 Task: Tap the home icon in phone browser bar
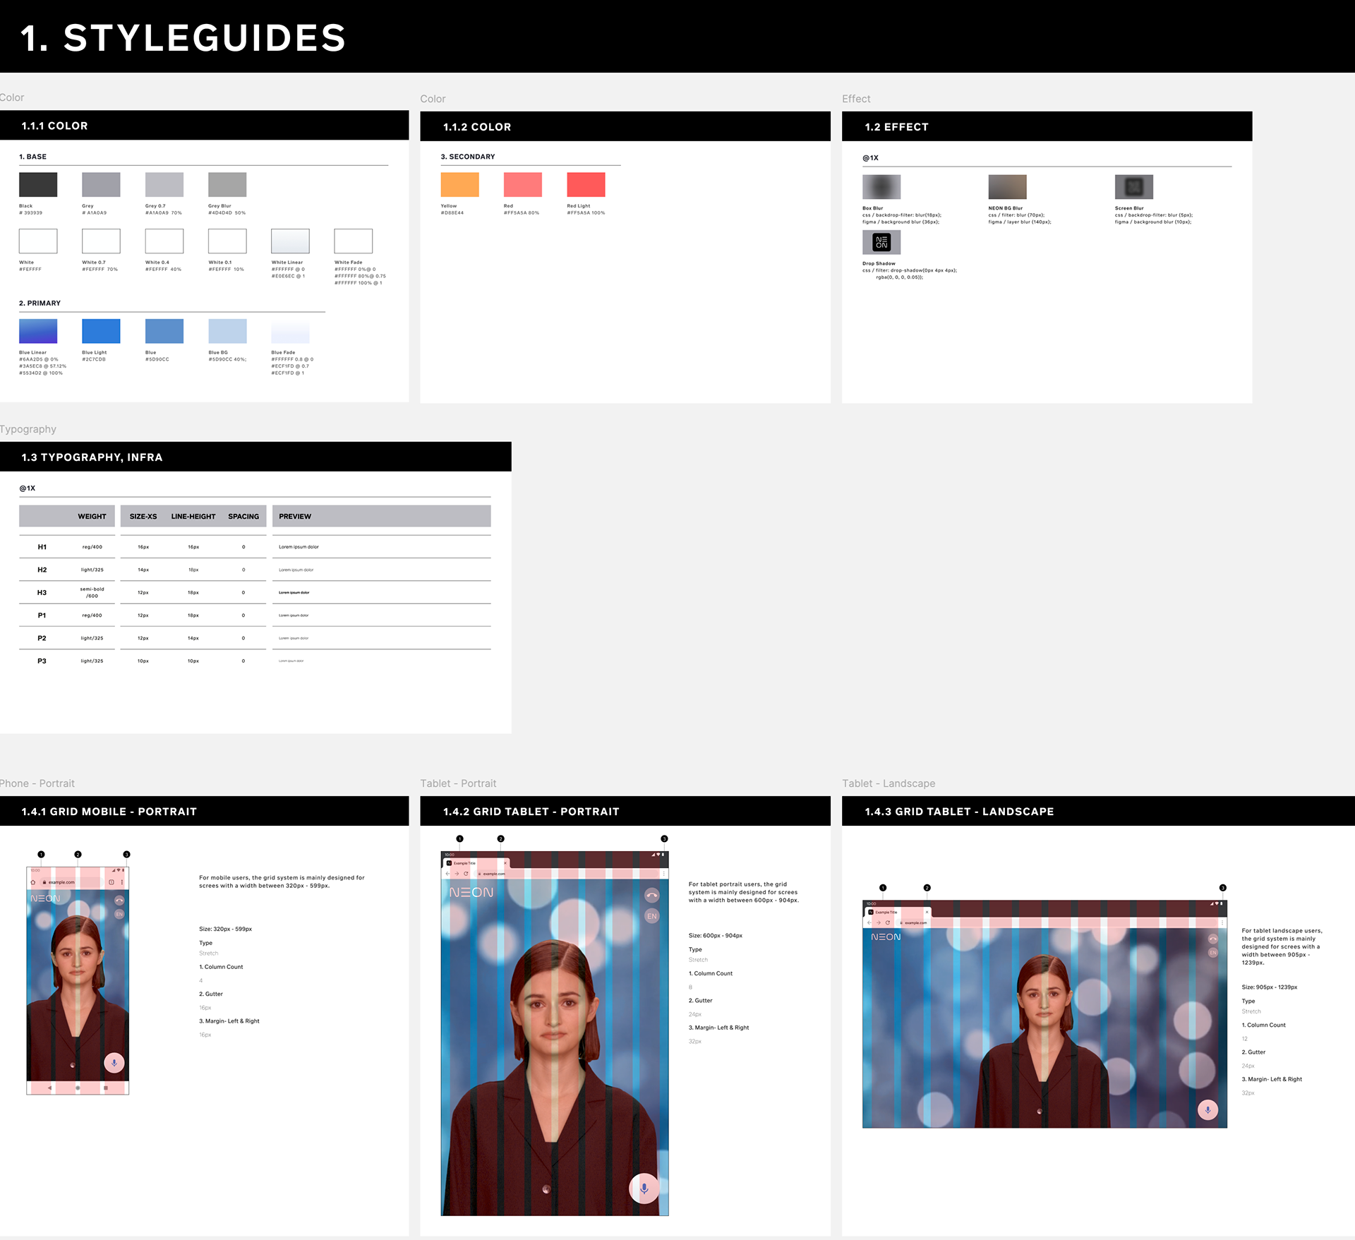(33, 882)
